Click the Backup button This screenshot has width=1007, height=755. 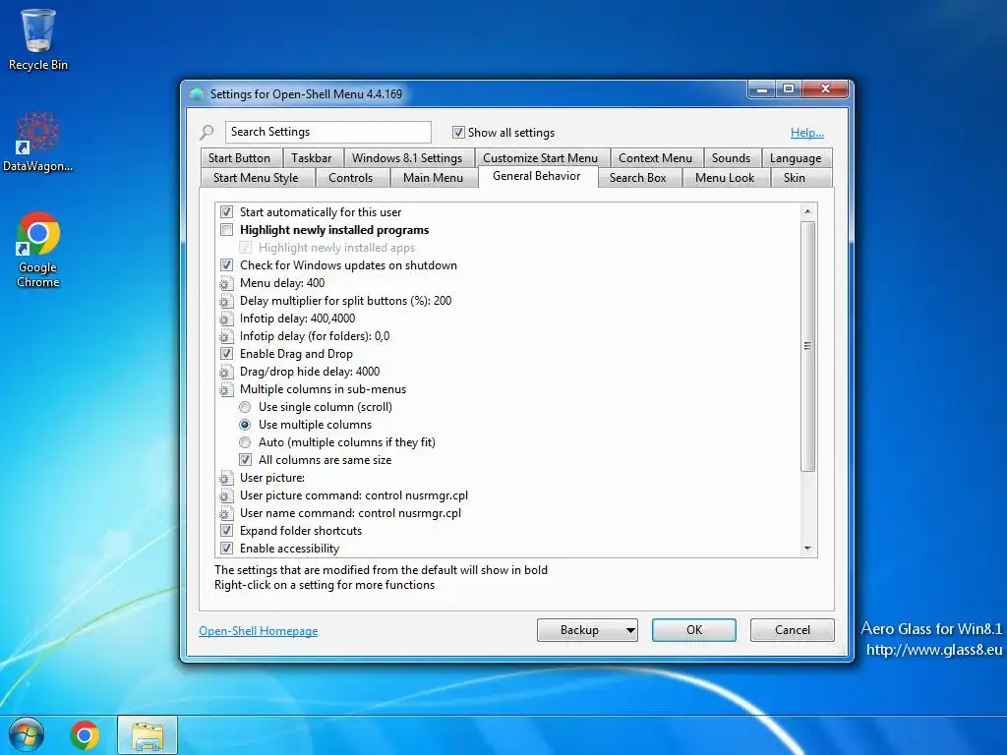[580, 630]
